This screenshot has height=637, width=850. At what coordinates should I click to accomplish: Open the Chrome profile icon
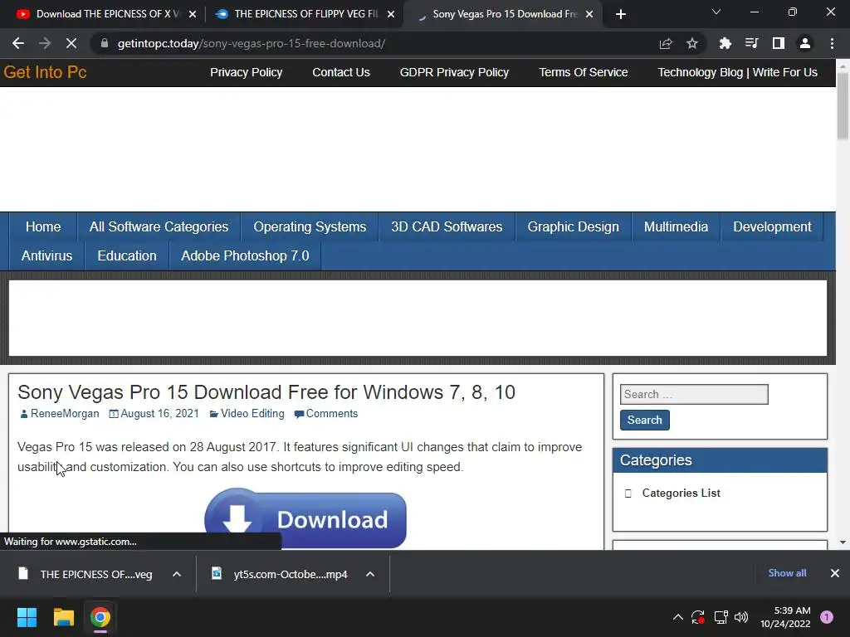tap(805, 43)
